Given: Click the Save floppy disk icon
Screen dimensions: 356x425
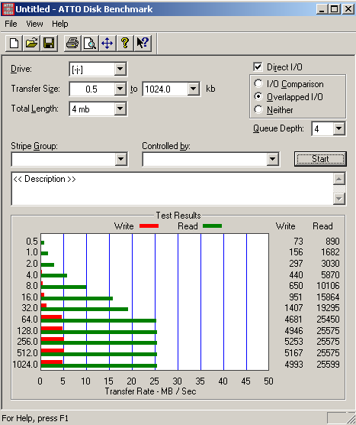Looking at the screenshot, I should coord(49,43).
